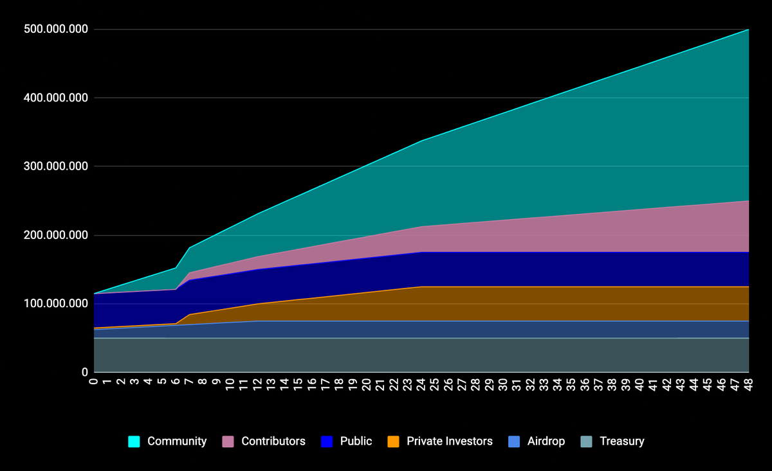The width and height of the screenshot is (772, 471).
Task: Click month 12 on the x-axis
Action: pyautogui.click(x=257, y=384)
